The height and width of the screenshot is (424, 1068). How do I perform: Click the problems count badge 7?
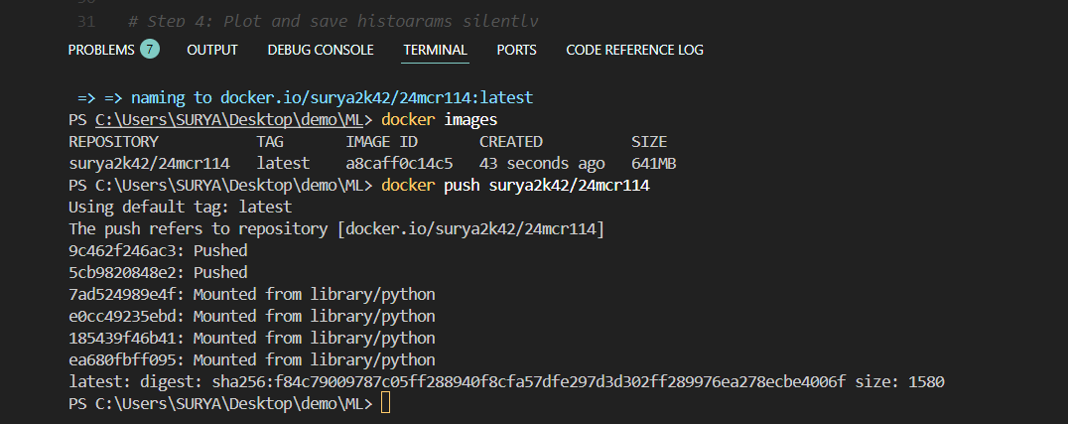(150, 49)
